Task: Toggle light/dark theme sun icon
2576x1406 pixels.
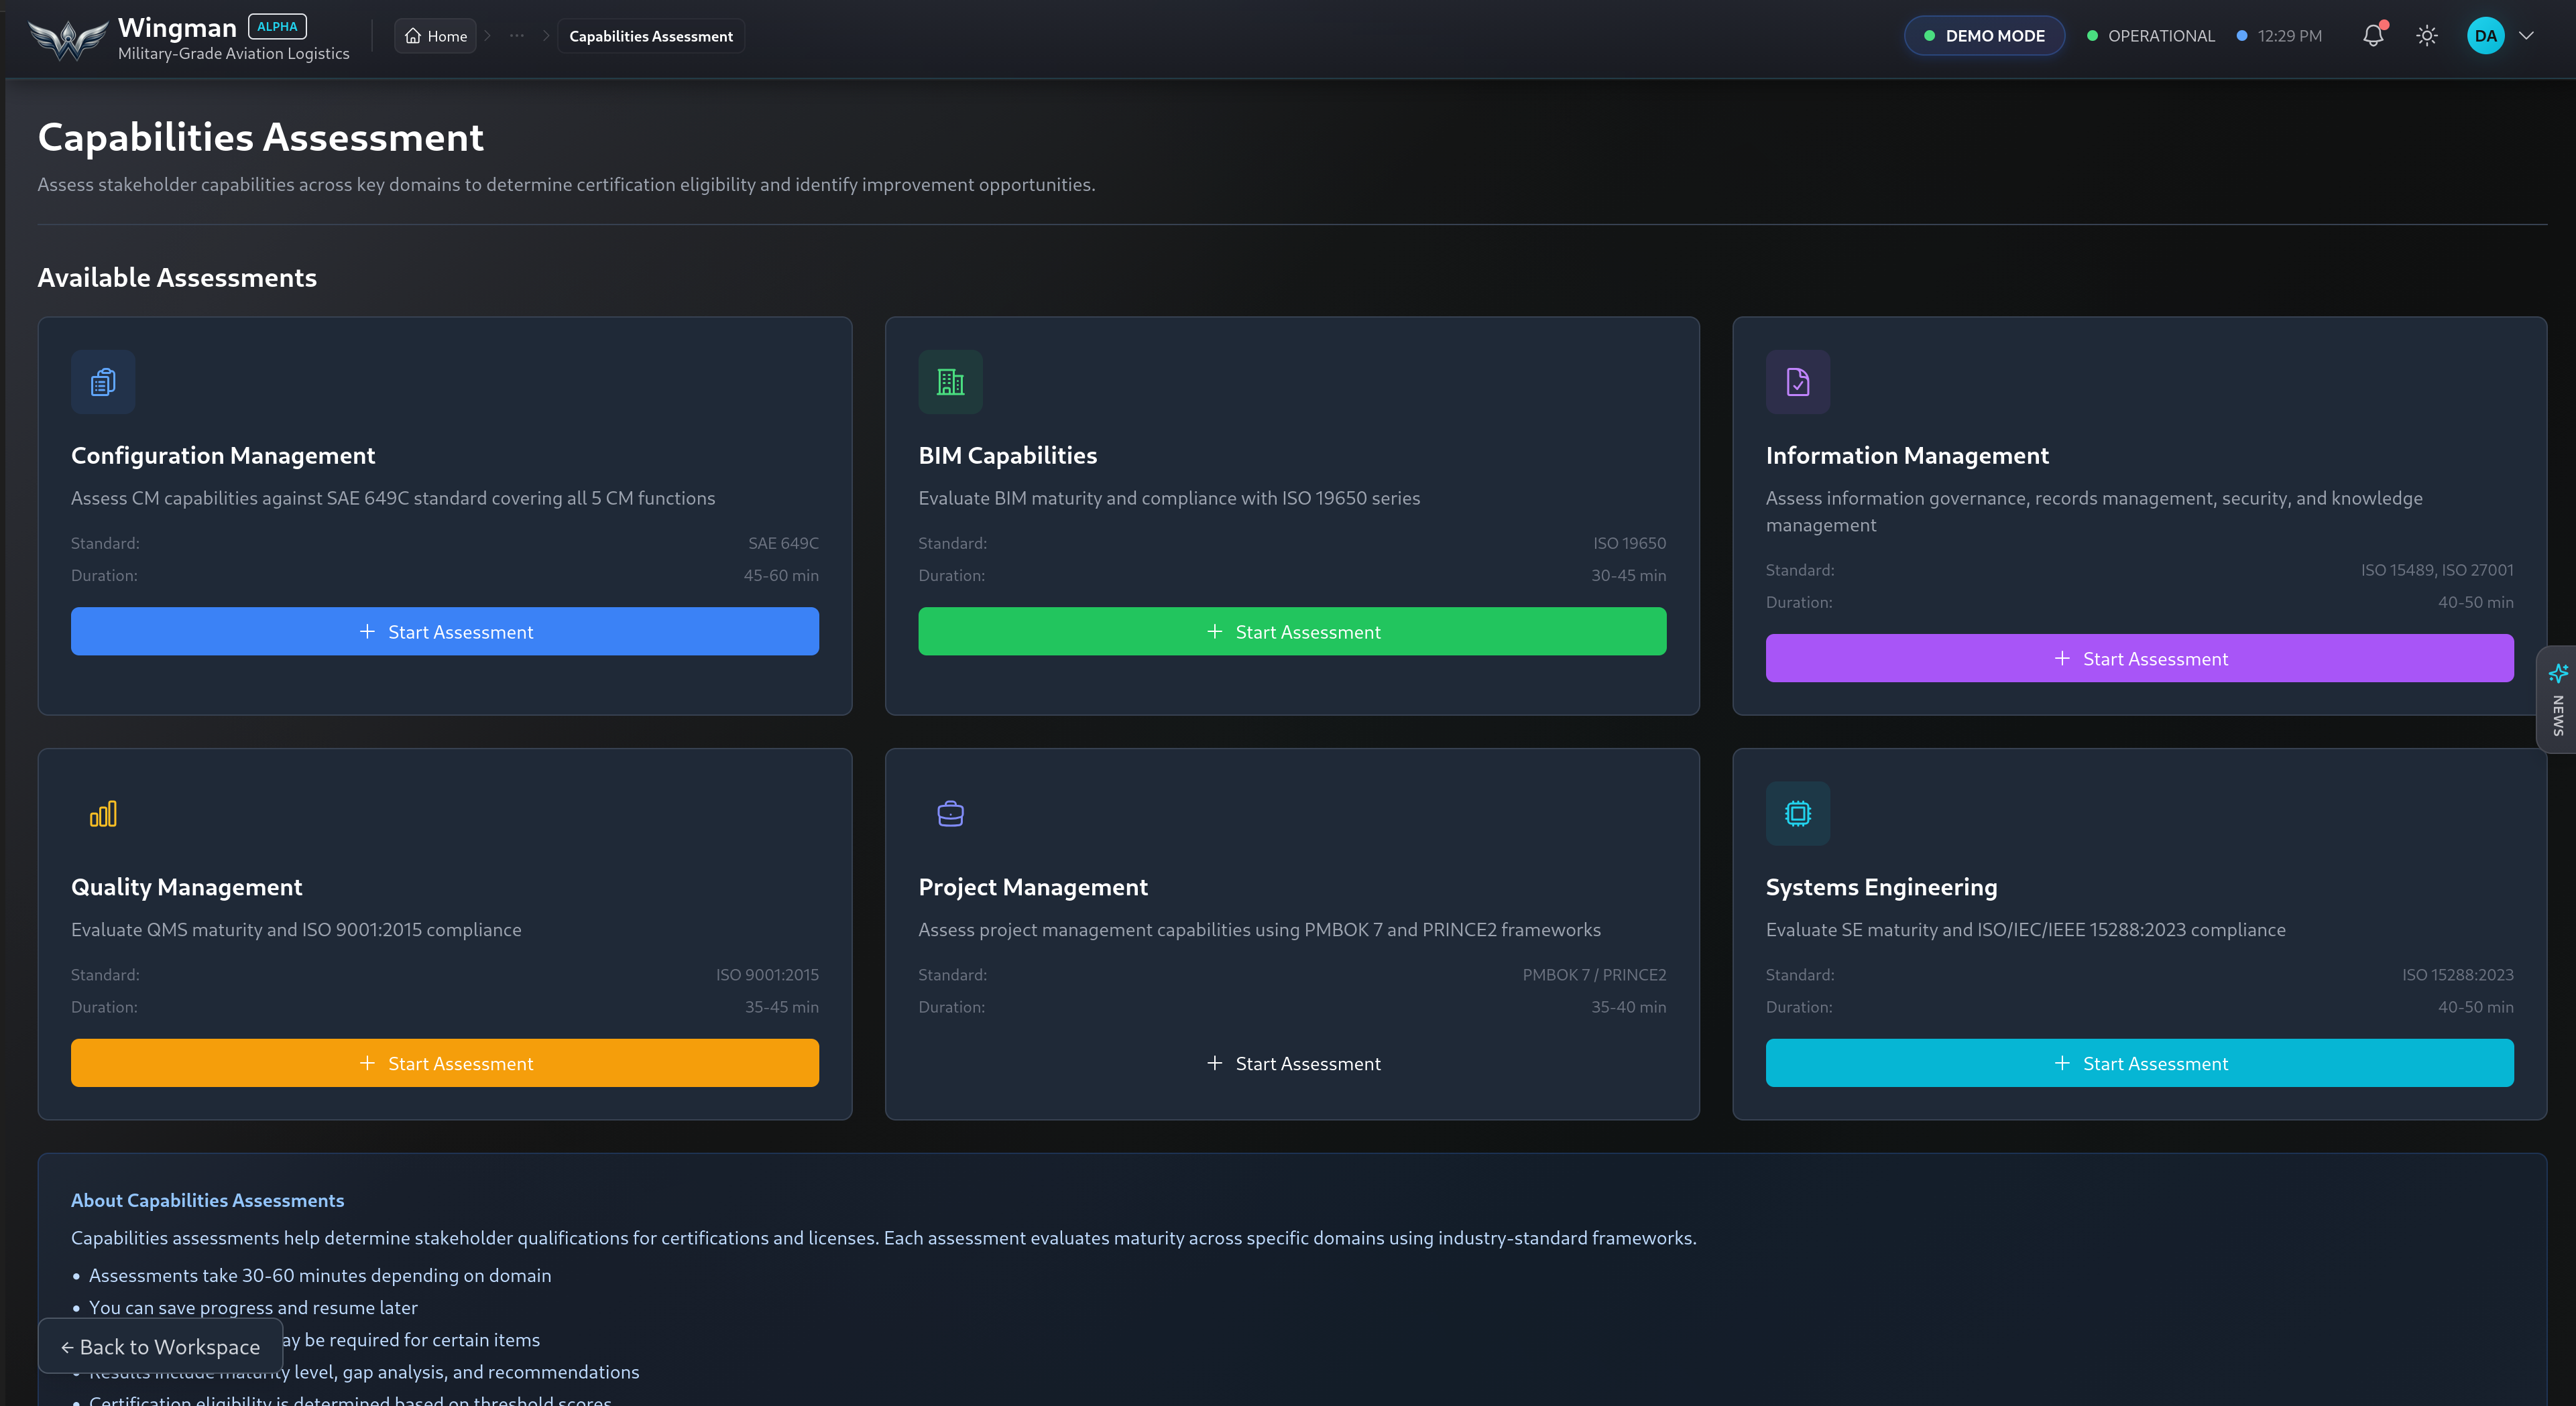Action: [2427, 36]
